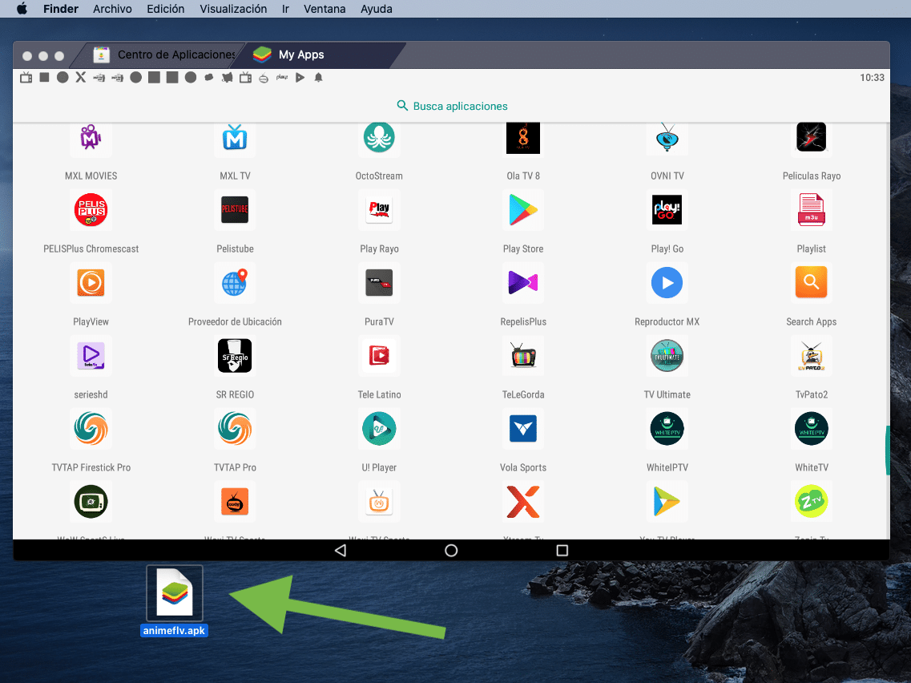Open Ola TV 8

pos(523,137)
